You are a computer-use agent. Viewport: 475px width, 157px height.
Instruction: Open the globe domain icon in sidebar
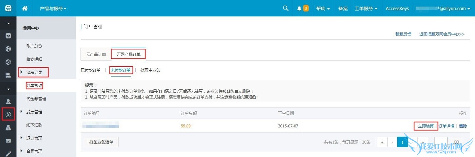tap(8, 49)
